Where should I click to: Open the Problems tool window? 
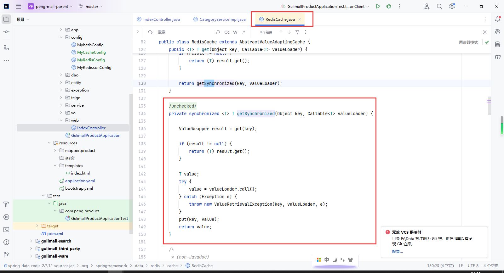(x=6, y=242)
